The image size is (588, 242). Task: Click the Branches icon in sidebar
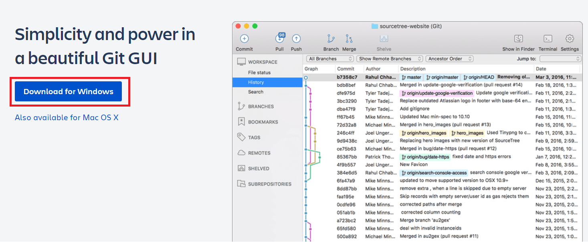[241, 106]
